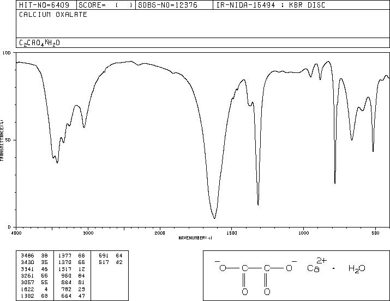
Task: Click the 3000 wavenumber axis label
Action: pos(88,233)
